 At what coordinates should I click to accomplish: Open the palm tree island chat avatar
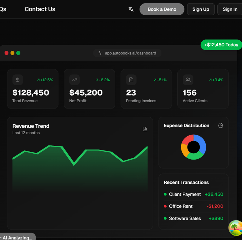tap(235, 228)
